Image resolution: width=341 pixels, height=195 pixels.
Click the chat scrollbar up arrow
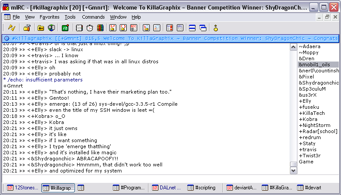click(294, 47)
